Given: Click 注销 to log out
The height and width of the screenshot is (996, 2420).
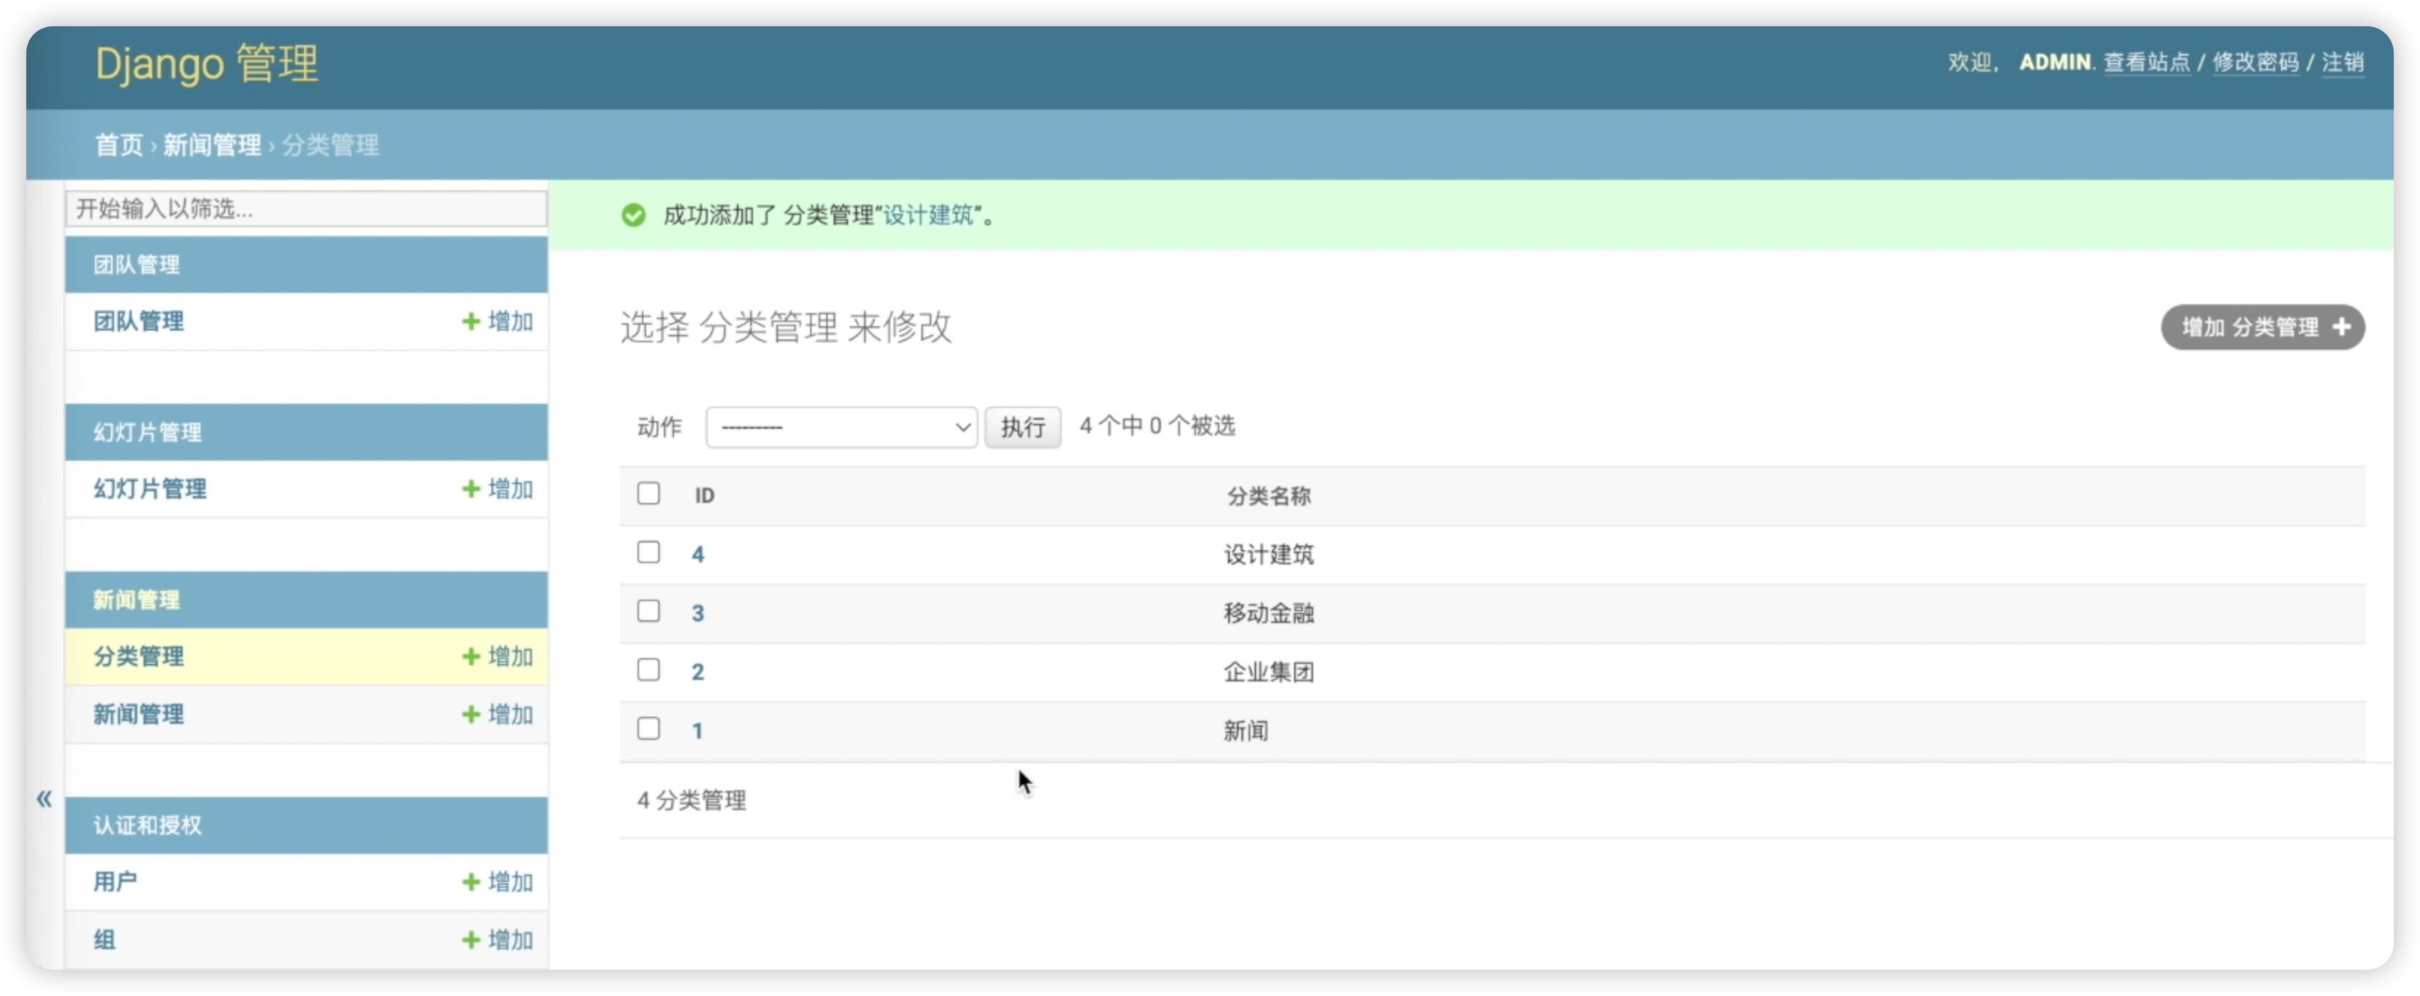Looking at the screenshot, I should (2343, 62).
